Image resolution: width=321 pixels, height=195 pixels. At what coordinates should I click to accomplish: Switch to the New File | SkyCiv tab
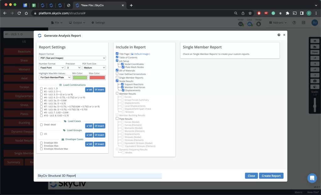coord(99,5)
